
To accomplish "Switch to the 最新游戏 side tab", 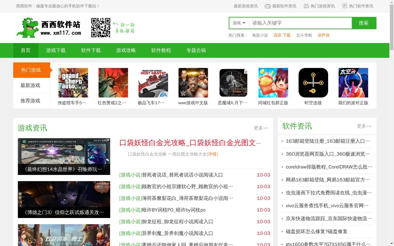I will pos(32,85).
